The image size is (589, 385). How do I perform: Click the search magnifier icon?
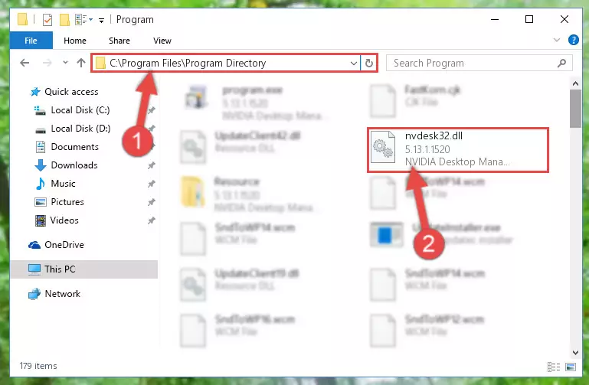[561, 63]
